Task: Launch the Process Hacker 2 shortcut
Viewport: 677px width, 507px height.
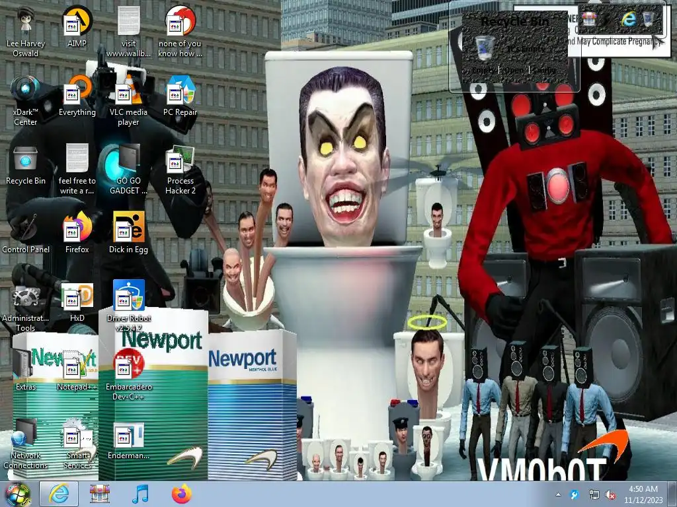Action: (x=180, y=169)
